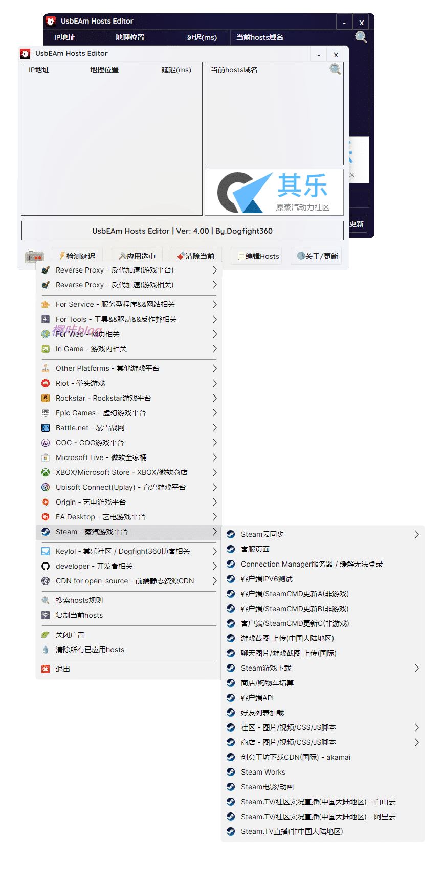This screenshot has height=876, width=444.
Task: Click the icon beside 复制当前hosts
Action: 46,615
